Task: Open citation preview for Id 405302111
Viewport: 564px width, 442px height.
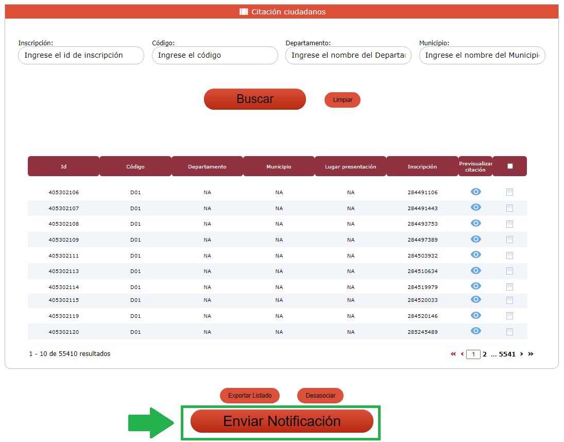Action: 476,254
